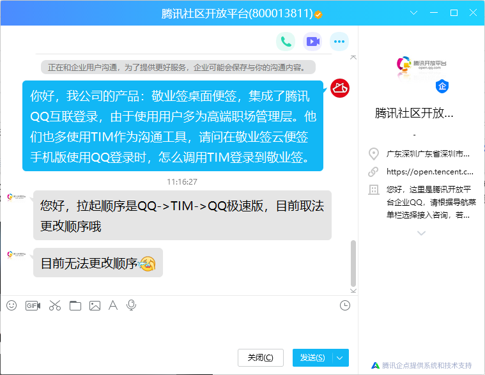Open the title bar dropdown chevron
485x375 pixels.
click(x=413, y=13)
